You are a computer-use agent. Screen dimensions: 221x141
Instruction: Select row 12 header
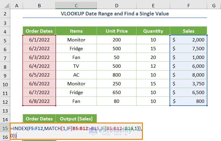pos(5,101)
